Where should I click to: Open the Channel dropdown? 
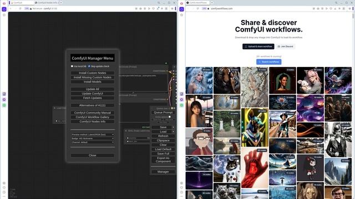pyautogui.click(x=93, y=143)
